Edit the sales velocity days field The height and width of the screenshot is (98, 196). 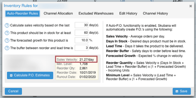click(x=81, y=25)
